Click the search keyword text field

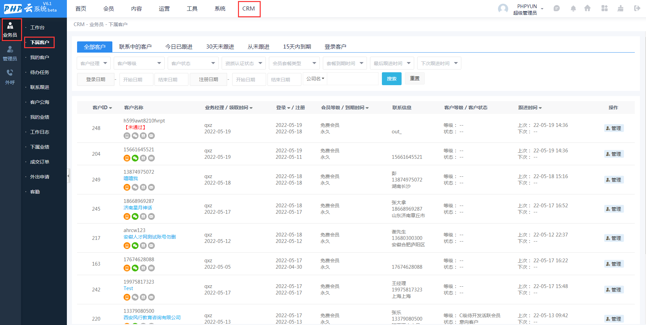pos(353,79)
